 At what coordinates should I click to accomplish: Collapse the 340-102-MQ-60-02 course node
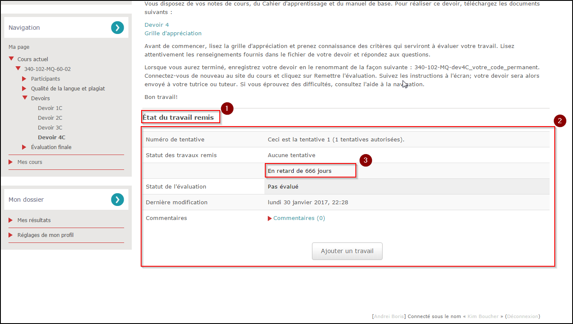coord(18,69)
